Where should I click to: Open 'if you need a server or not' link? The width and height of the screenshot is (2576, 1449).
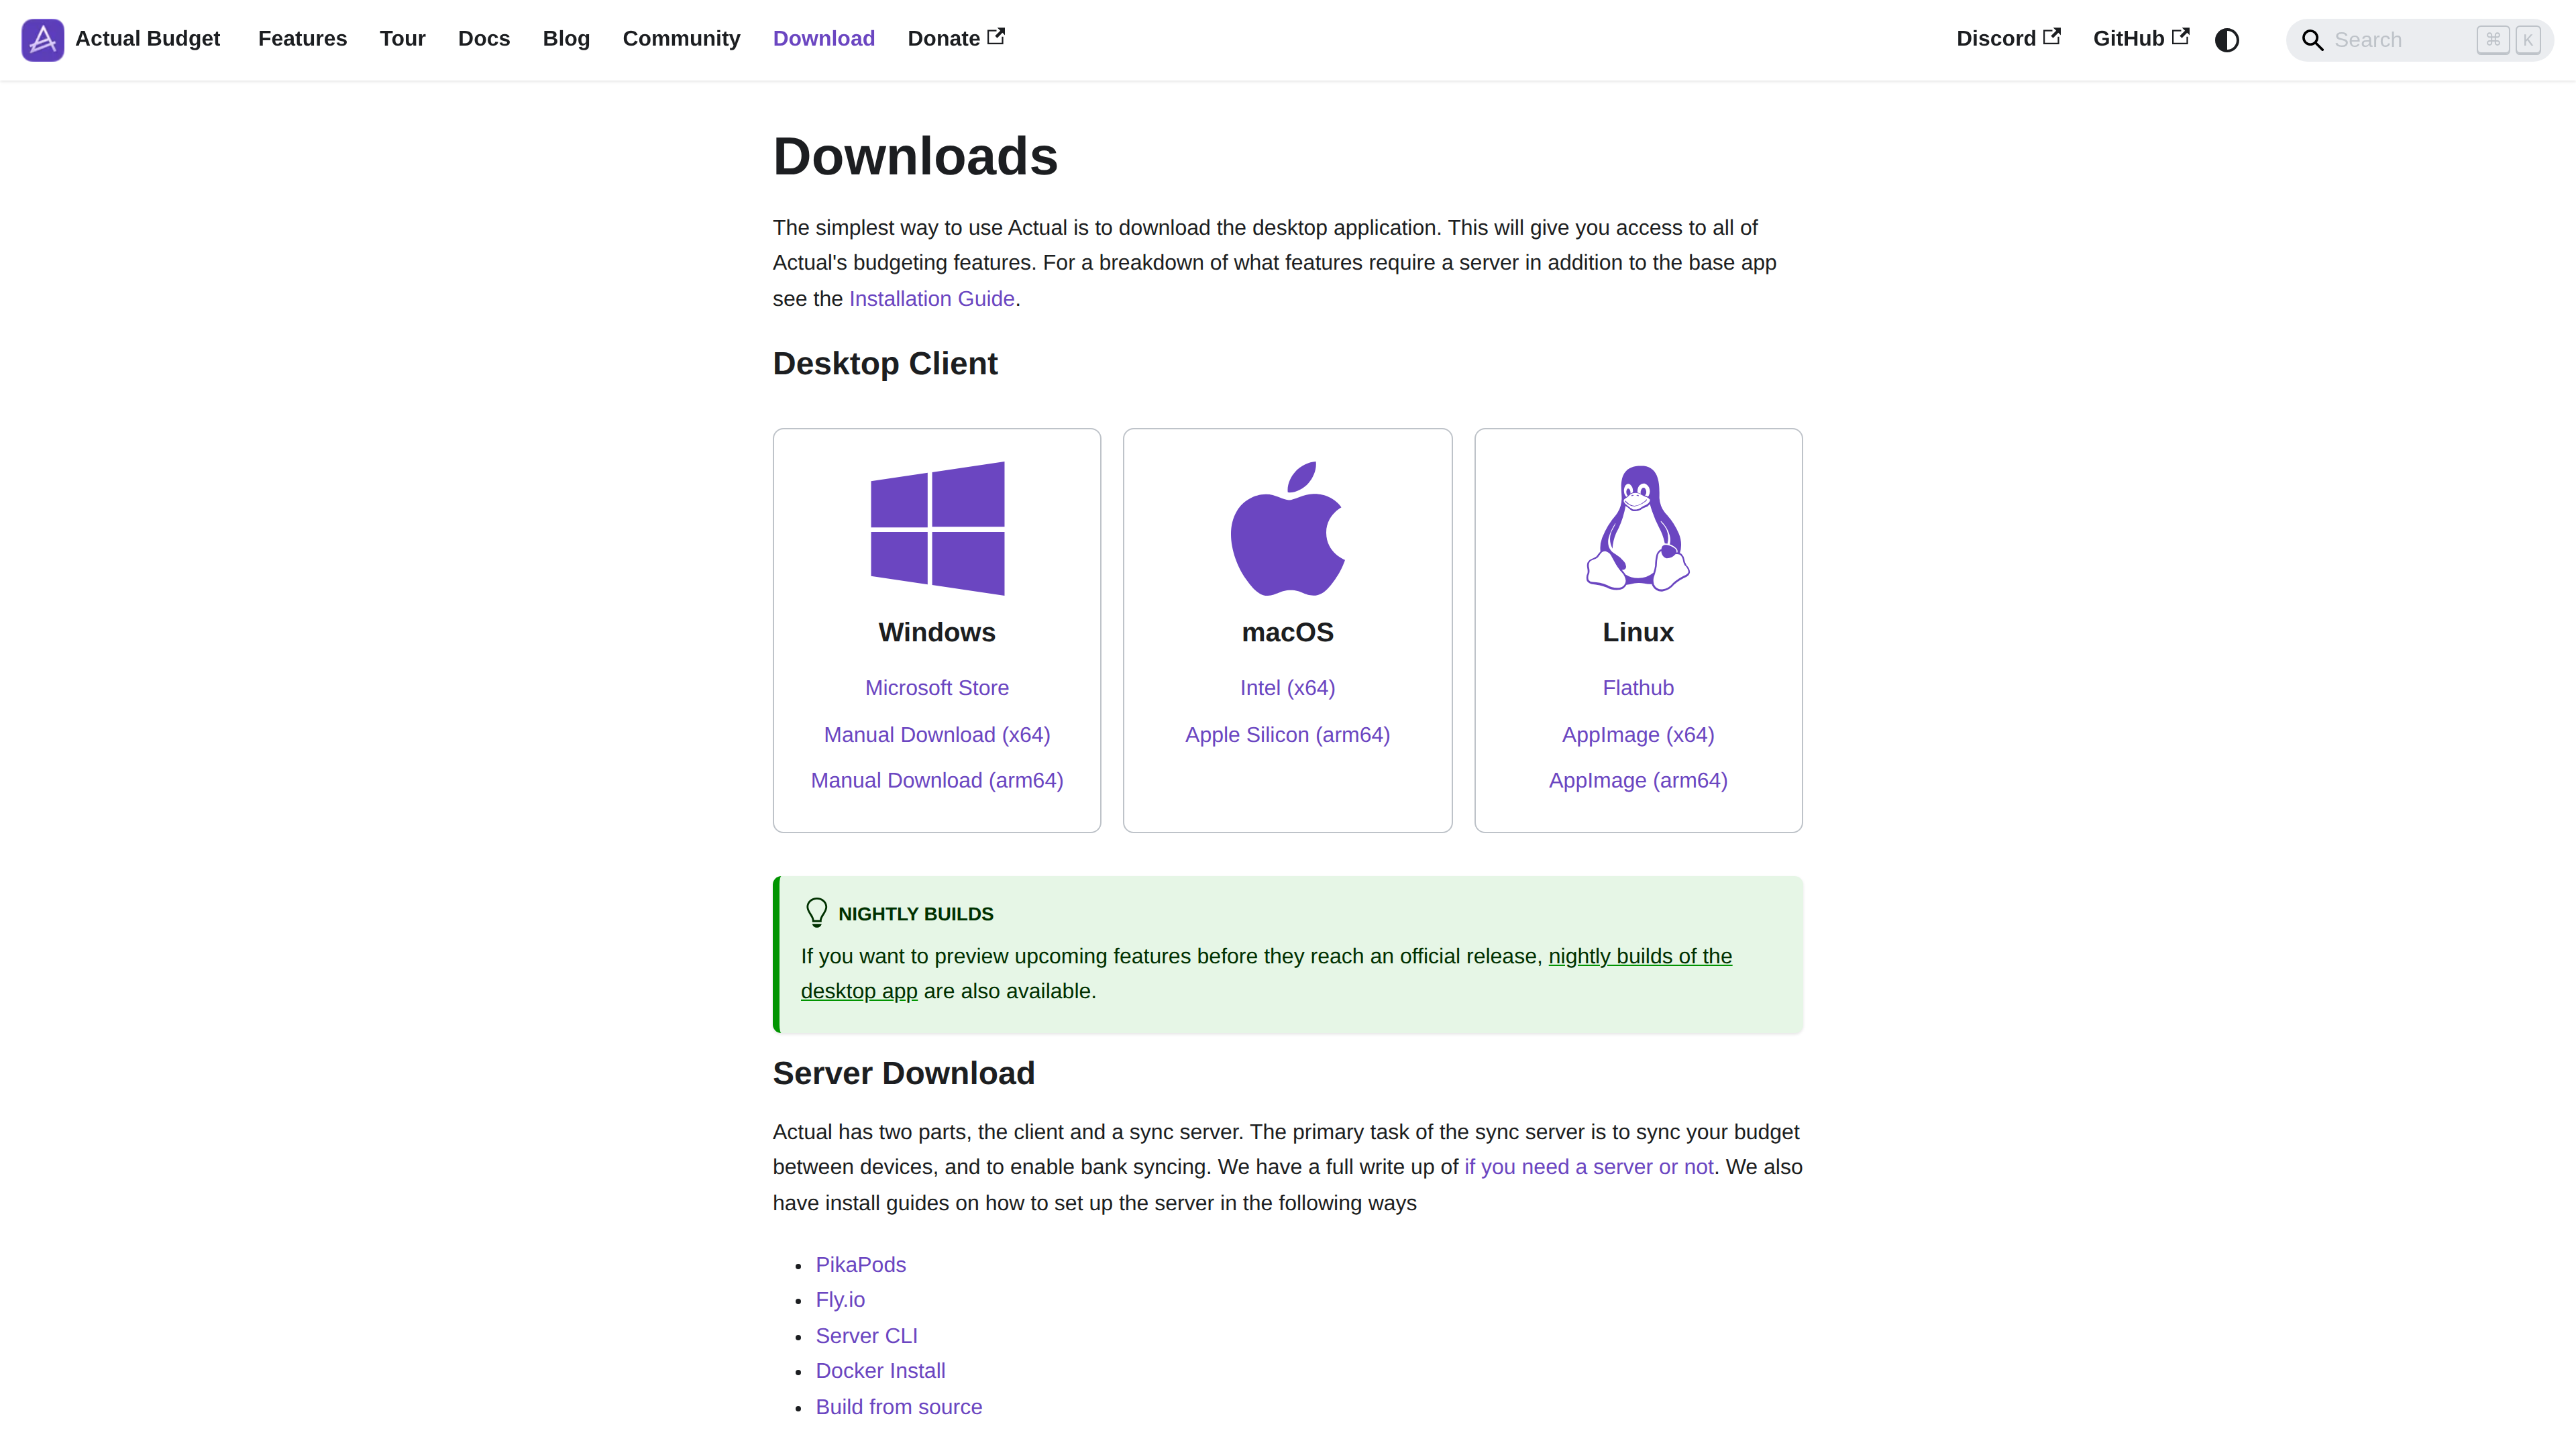point(1588,1167)
